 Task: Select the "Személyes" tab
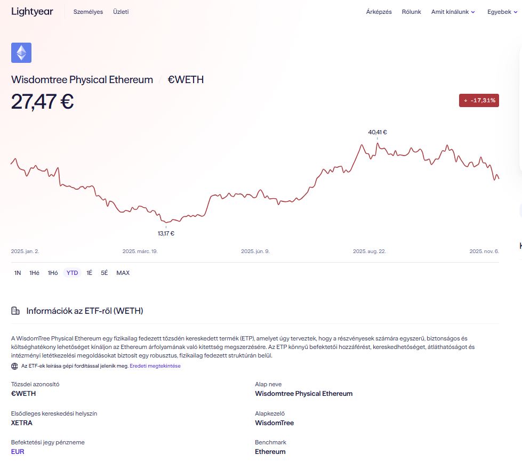point(88,11)
